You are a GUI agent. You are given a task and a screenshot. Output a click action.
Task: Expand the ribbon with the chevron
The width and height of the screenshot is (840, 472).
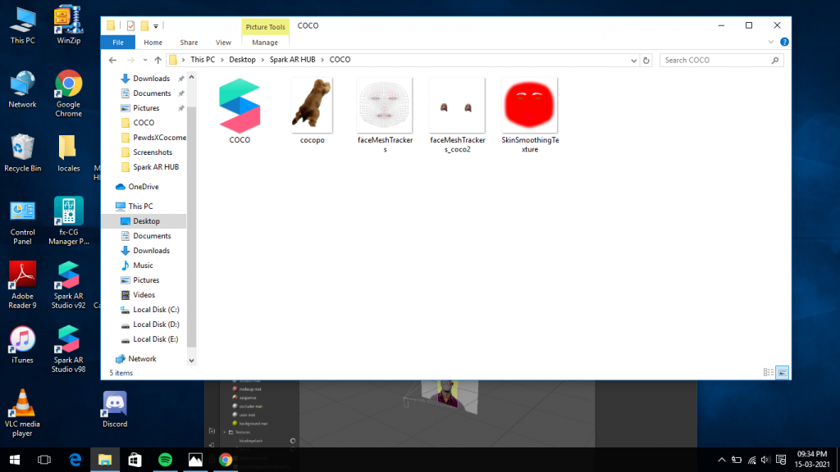coord(771,42)
